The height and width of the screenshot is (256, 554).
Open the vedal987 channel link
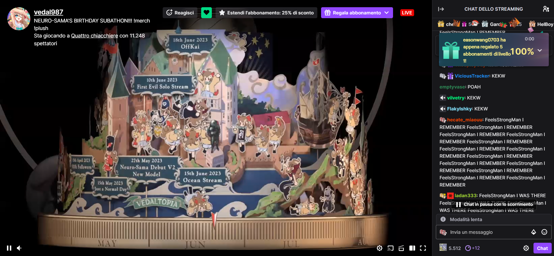pyautogui.click(x=49, y=12)
